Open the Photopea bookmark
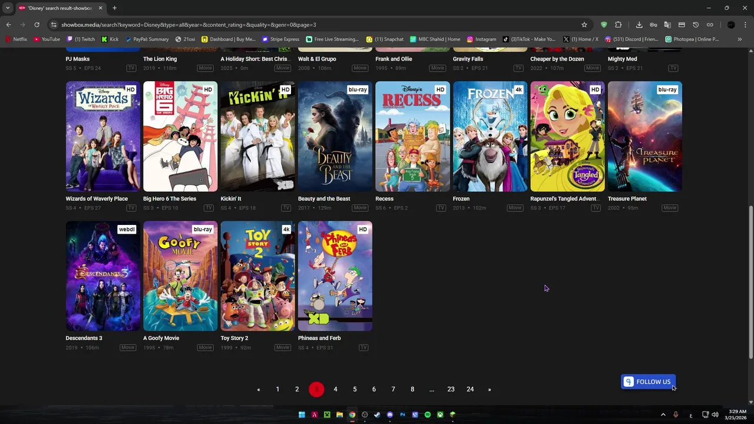The height and width of the screenshot is (424, 754). pos(692,39)
